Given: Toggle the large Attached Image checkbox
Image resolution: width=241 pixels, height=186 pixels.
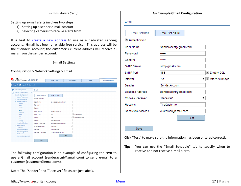Looking at the screenshot, I should tap(207, 79).
